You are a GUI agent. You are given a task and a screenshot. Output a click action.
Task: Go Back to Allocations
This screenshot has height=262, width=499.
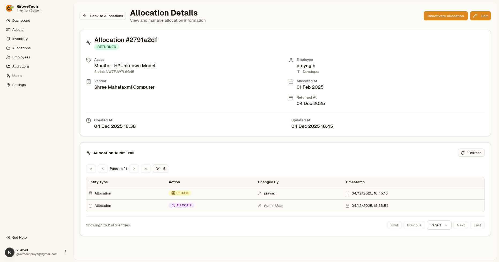coord(103,16)
